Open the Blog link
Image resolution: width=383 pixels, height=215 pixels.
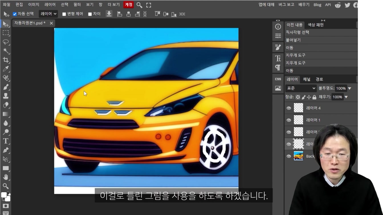(317, 5)
